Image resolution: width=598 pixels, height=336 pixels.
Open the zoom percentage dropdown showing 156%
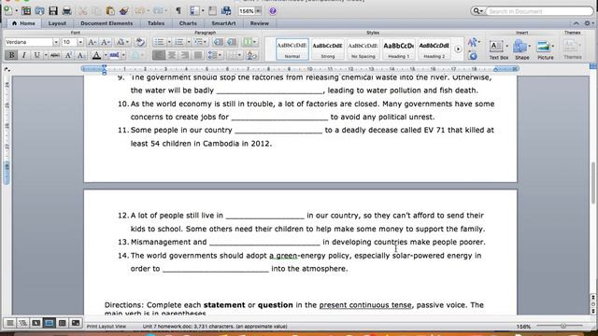tap(258, 11)
